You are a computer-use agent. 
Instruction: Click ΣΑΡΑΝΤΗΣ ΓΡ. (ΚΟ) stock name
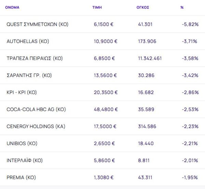click(x=29, y=75)
